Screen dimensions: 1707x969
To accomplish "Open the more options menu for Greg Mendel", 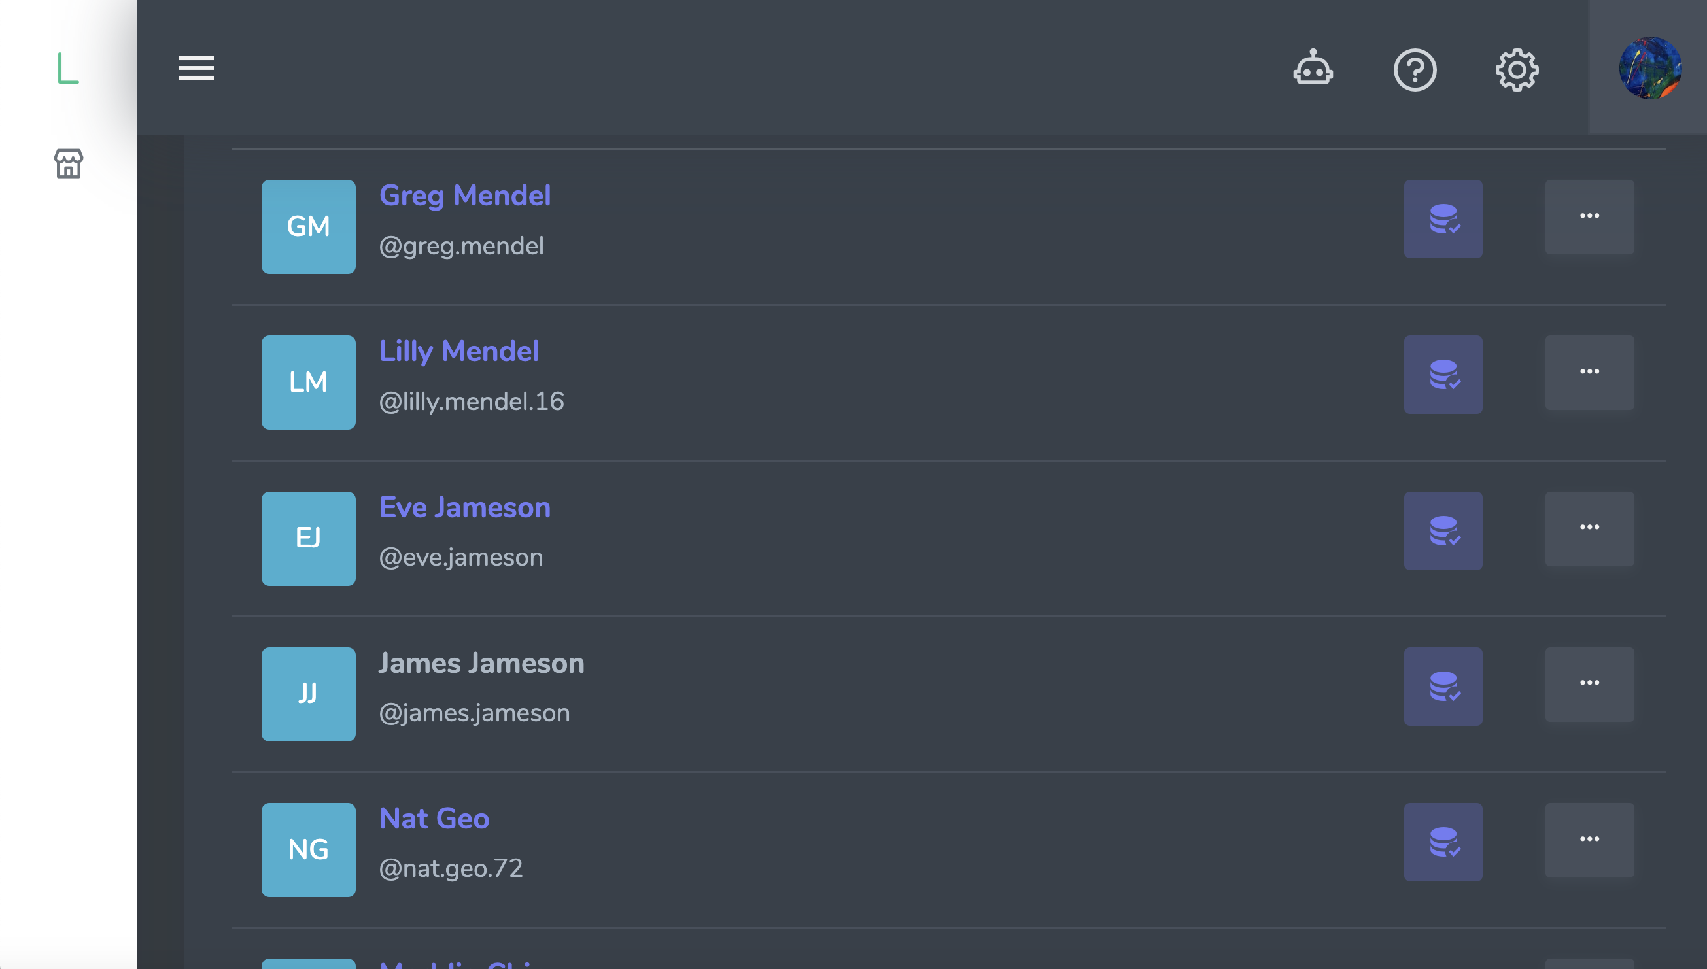I will [1589, 216].
